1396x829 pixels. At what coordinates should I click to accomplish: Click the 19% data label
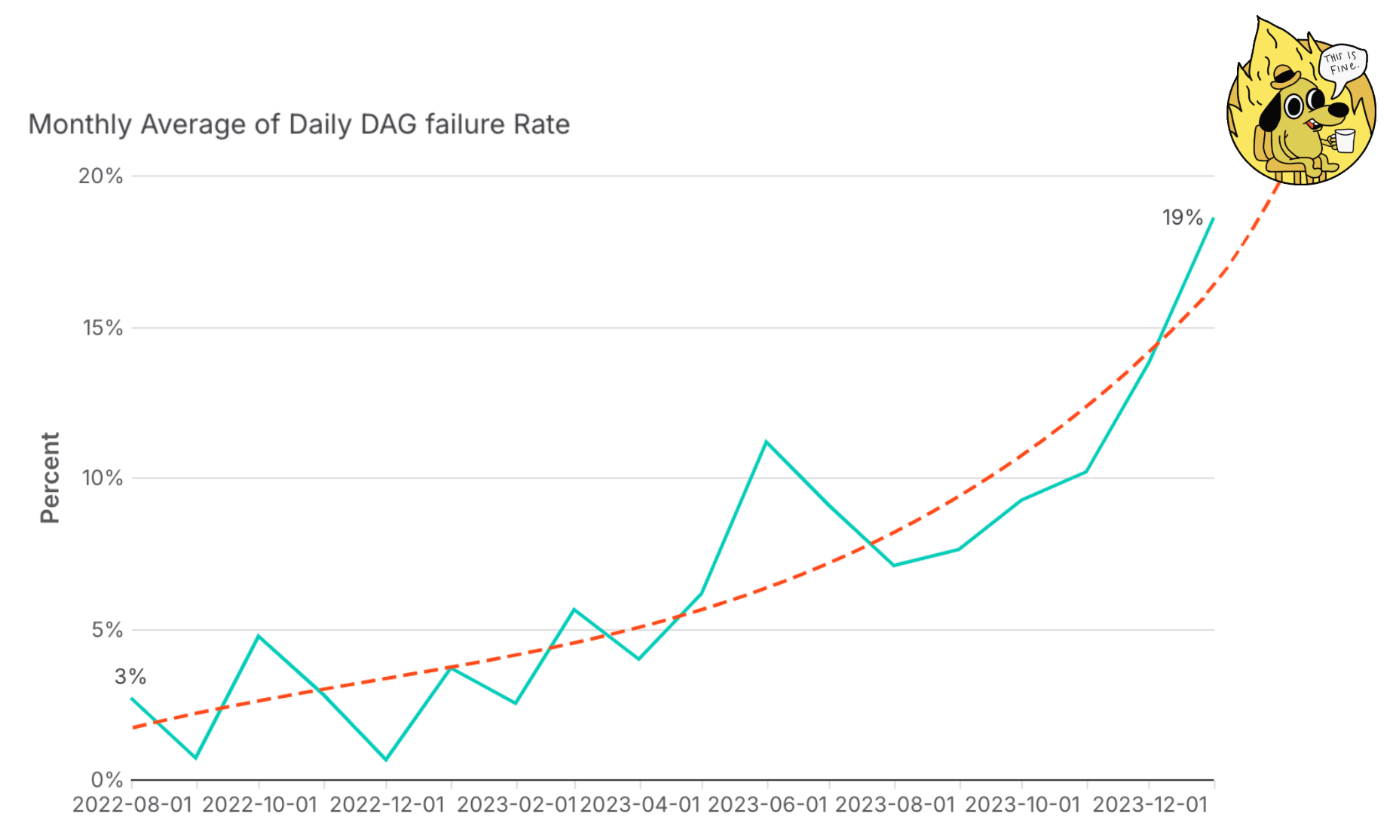click(x=1182, y=218)
